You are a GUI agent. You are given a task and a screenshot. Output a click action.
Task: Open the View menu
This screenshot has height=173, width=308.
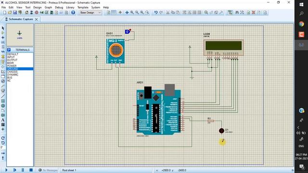pyautogui.click(x=19, y=8)
